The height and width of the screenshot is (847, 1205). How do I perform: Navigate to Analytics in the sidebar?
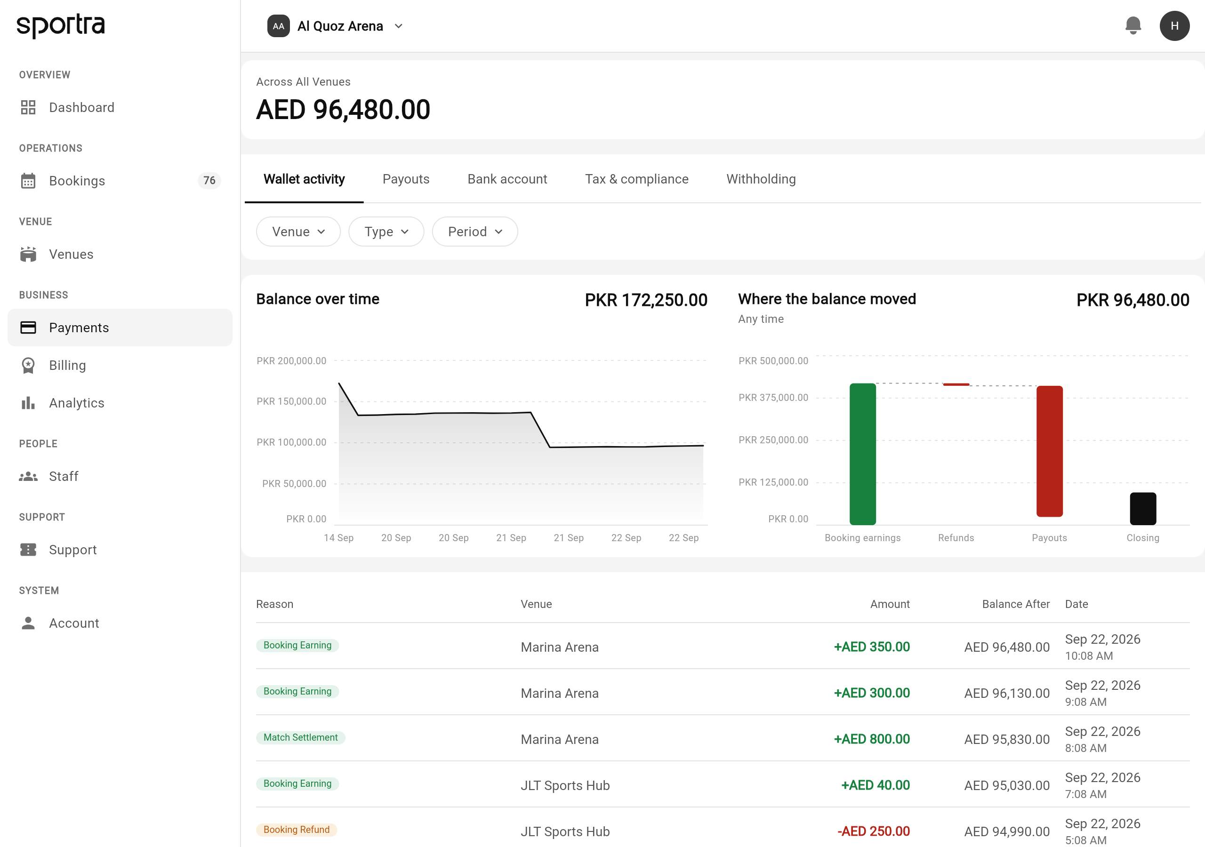tap(120, 403)
